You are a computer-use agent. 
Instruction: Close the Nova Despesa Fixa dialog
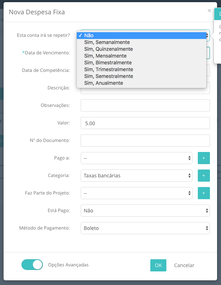coord(209,10)
